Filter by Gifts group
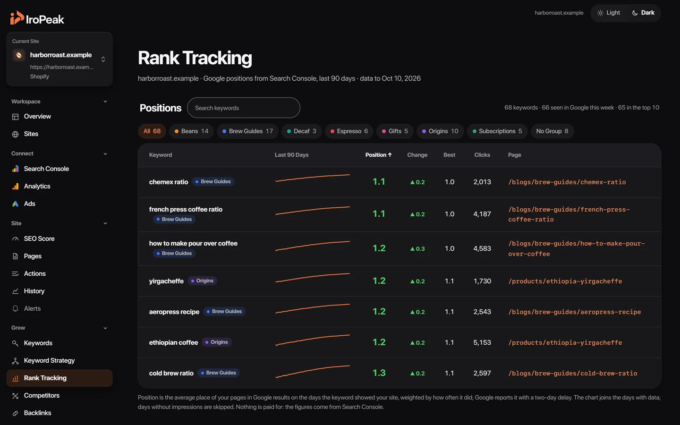The image size is (680, 425). click(x=395, y=131)
